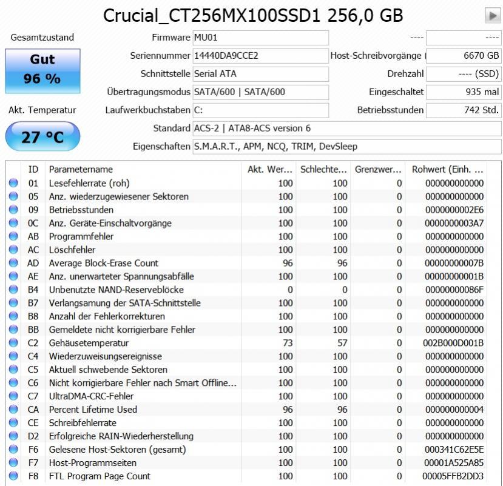Image resolution: width=503 pixels, height=486 pixels.
Task: Click the Standard field ACS-2
Action: pos(347,128)
